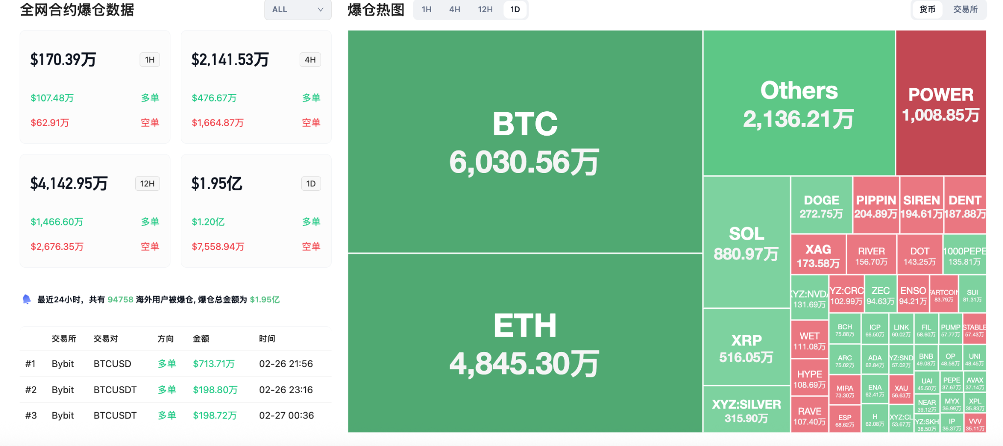
Task: Click the Others heatmap block
Action: click(799, 103)
